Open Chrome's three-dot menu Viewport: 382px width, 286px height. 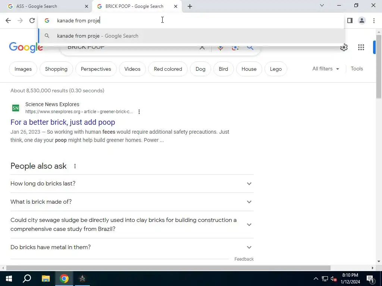click(x=374, y=20)
